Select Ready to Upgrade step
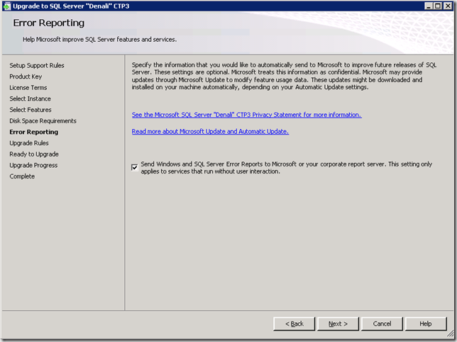The height and width of the screenshot is (342, 457). pyautogui.click(x=34, y=154)
